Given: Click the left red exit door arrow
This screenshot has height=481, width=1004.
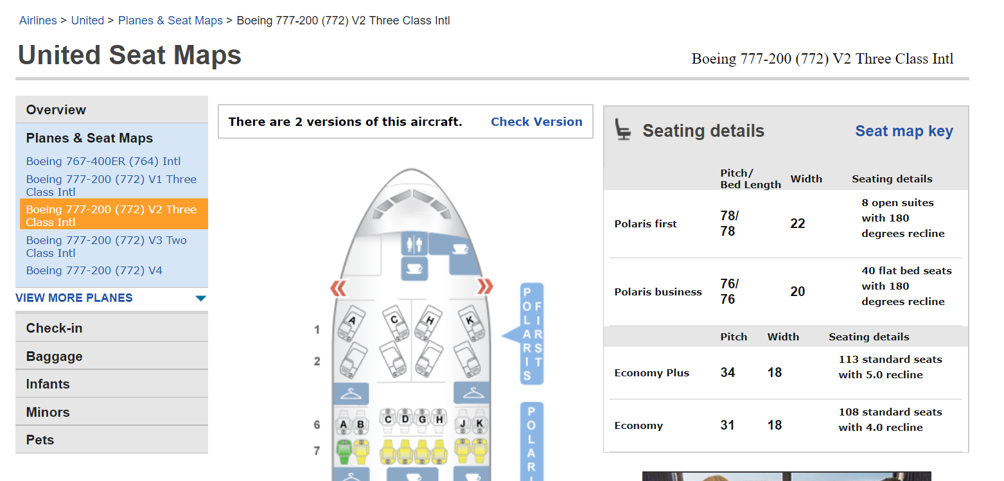Looking at the screenshot, I should pyautogui.click(x=339, y=287).
